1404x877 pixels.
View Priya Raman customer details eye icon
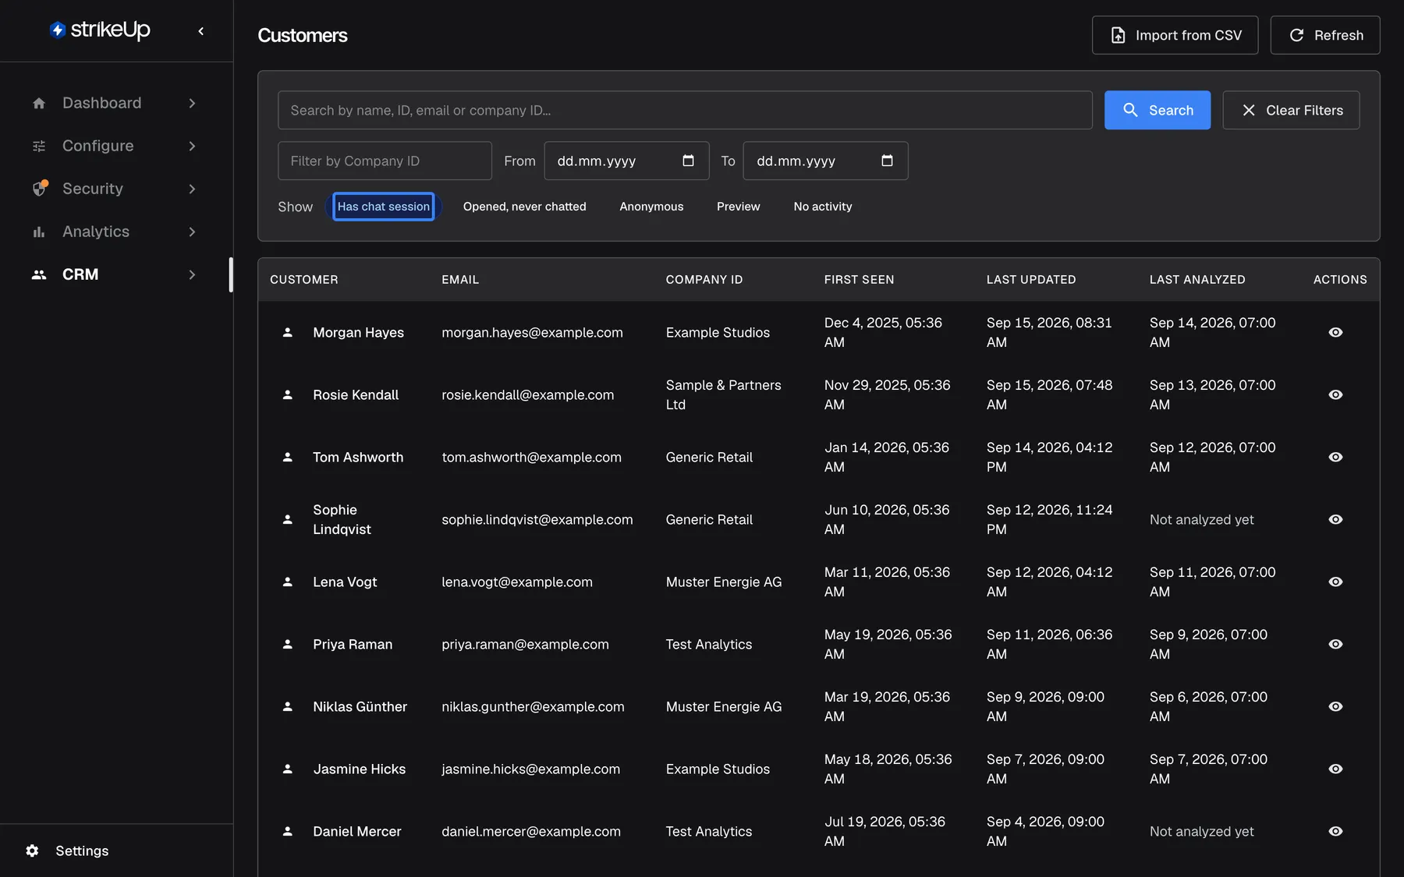[x=1335, y=644]
